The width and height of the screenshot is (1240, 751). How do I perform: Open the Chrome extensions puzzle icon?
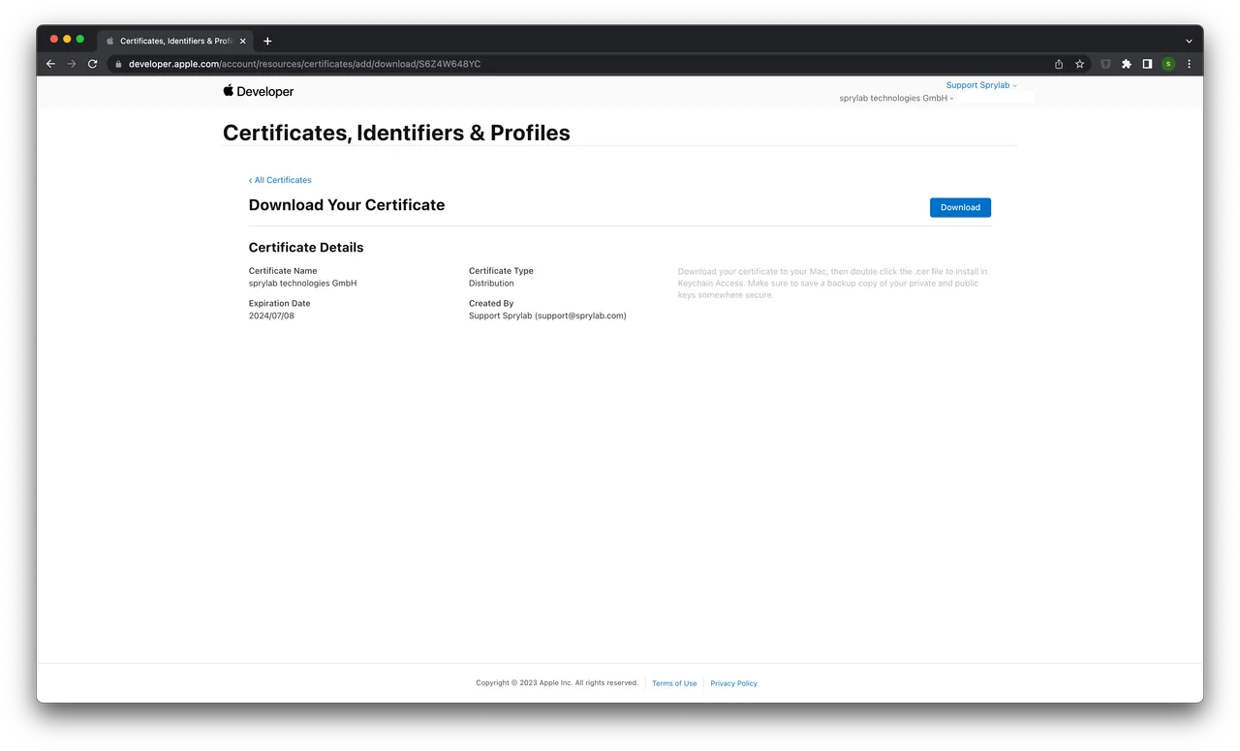[1127, 64]
